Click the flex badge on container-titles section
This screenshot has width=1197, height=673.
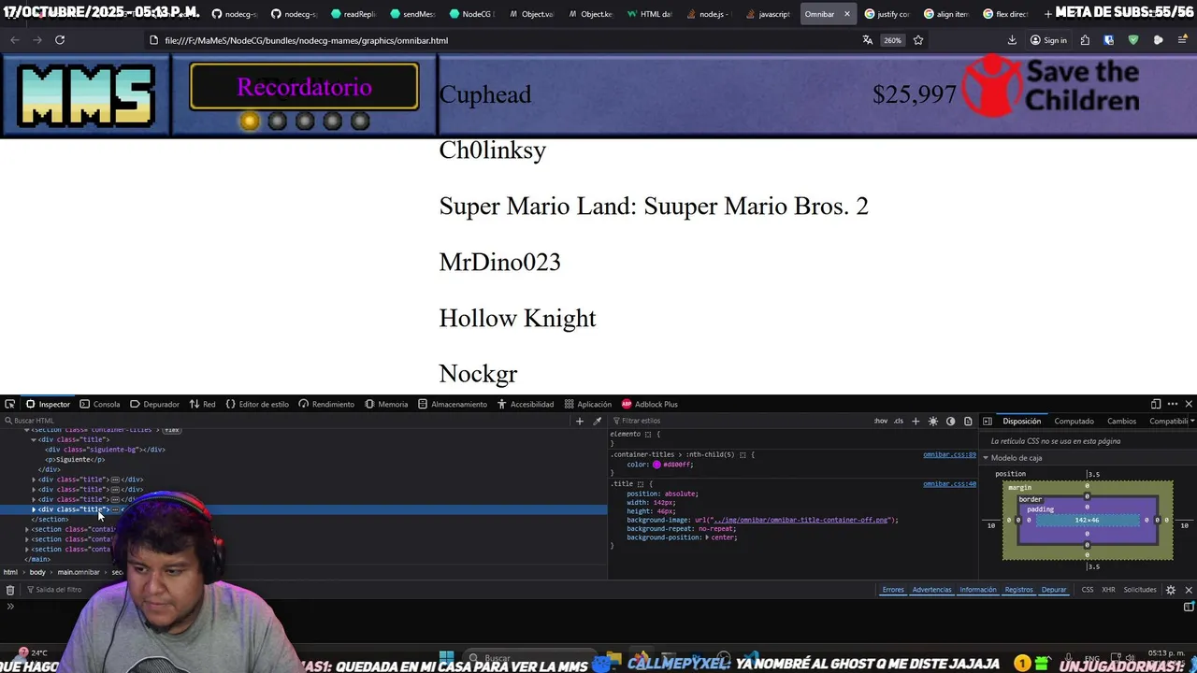pyautogui.click(x=171, y=430)
